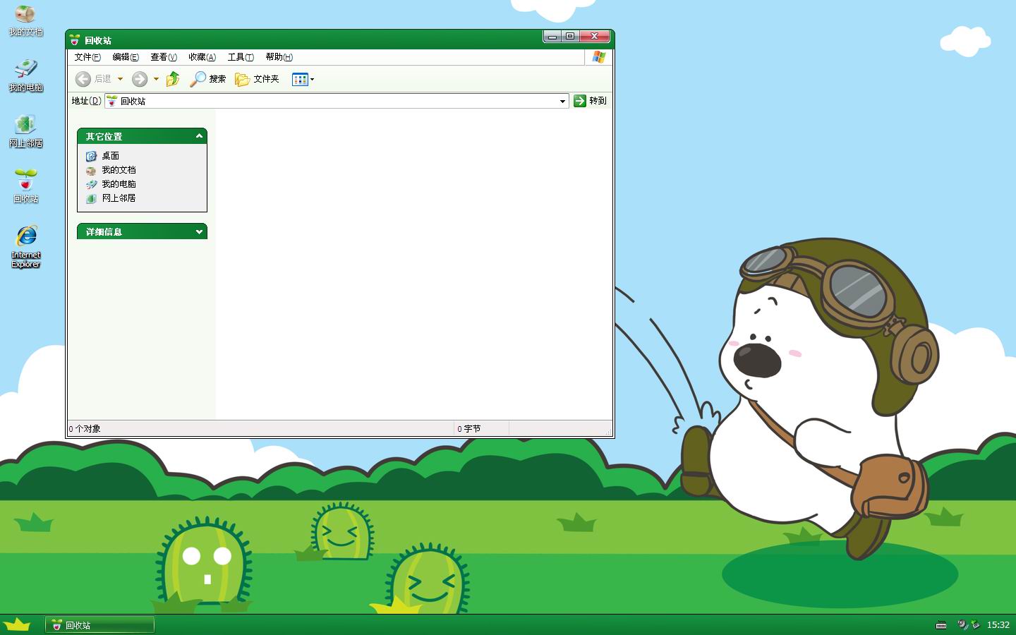Minimize the 回收站 window
This screenshot has height=635, width=1016.
pyautogui.click(x=552, y=37)
